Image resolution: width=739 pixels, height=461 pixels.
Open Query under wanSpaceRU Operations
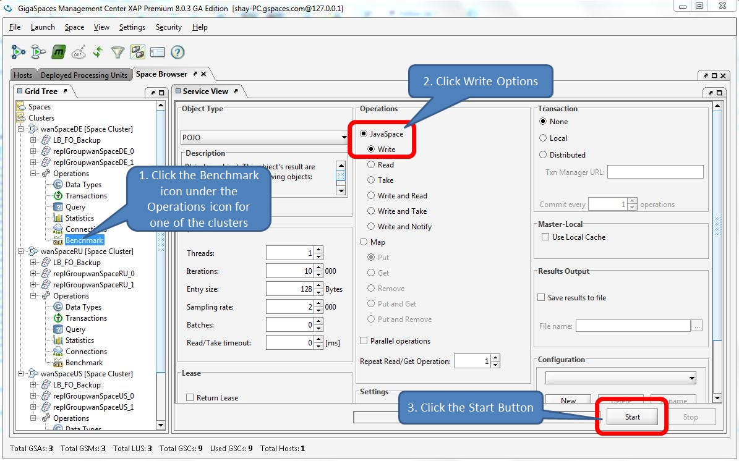[x=75, y=329]
